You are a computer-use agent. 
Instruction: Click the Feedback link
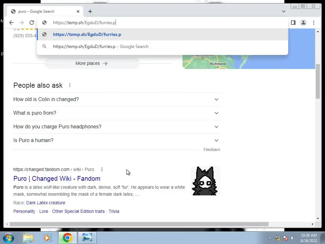pos(212,150)
